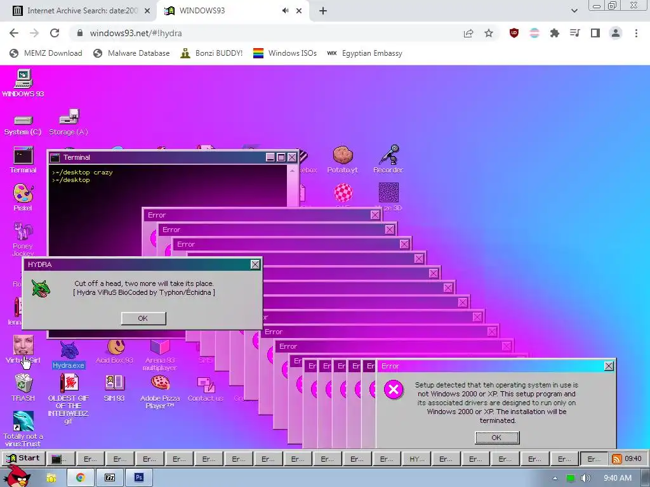Select the Hydra.exe desktop icon
650x487 pixels.
pos(69,355)
